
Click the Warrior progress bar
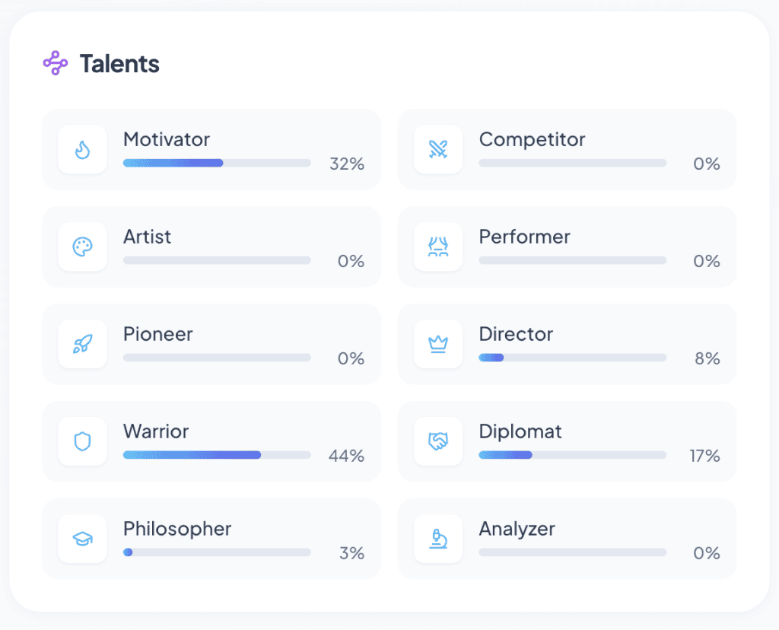[x=217, y=455]
